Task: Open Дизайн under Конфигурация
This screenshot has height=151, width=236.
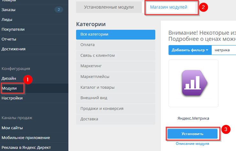Action: pos(9,78)
